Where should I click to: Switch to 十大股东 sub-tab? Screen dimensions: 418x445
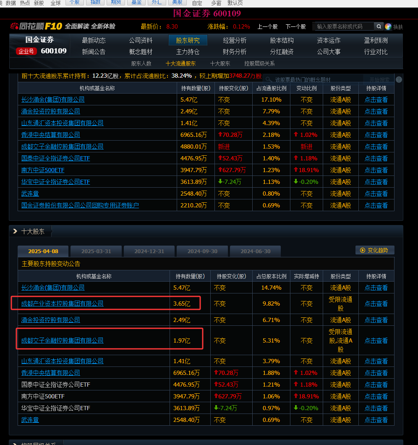point(220,63)
